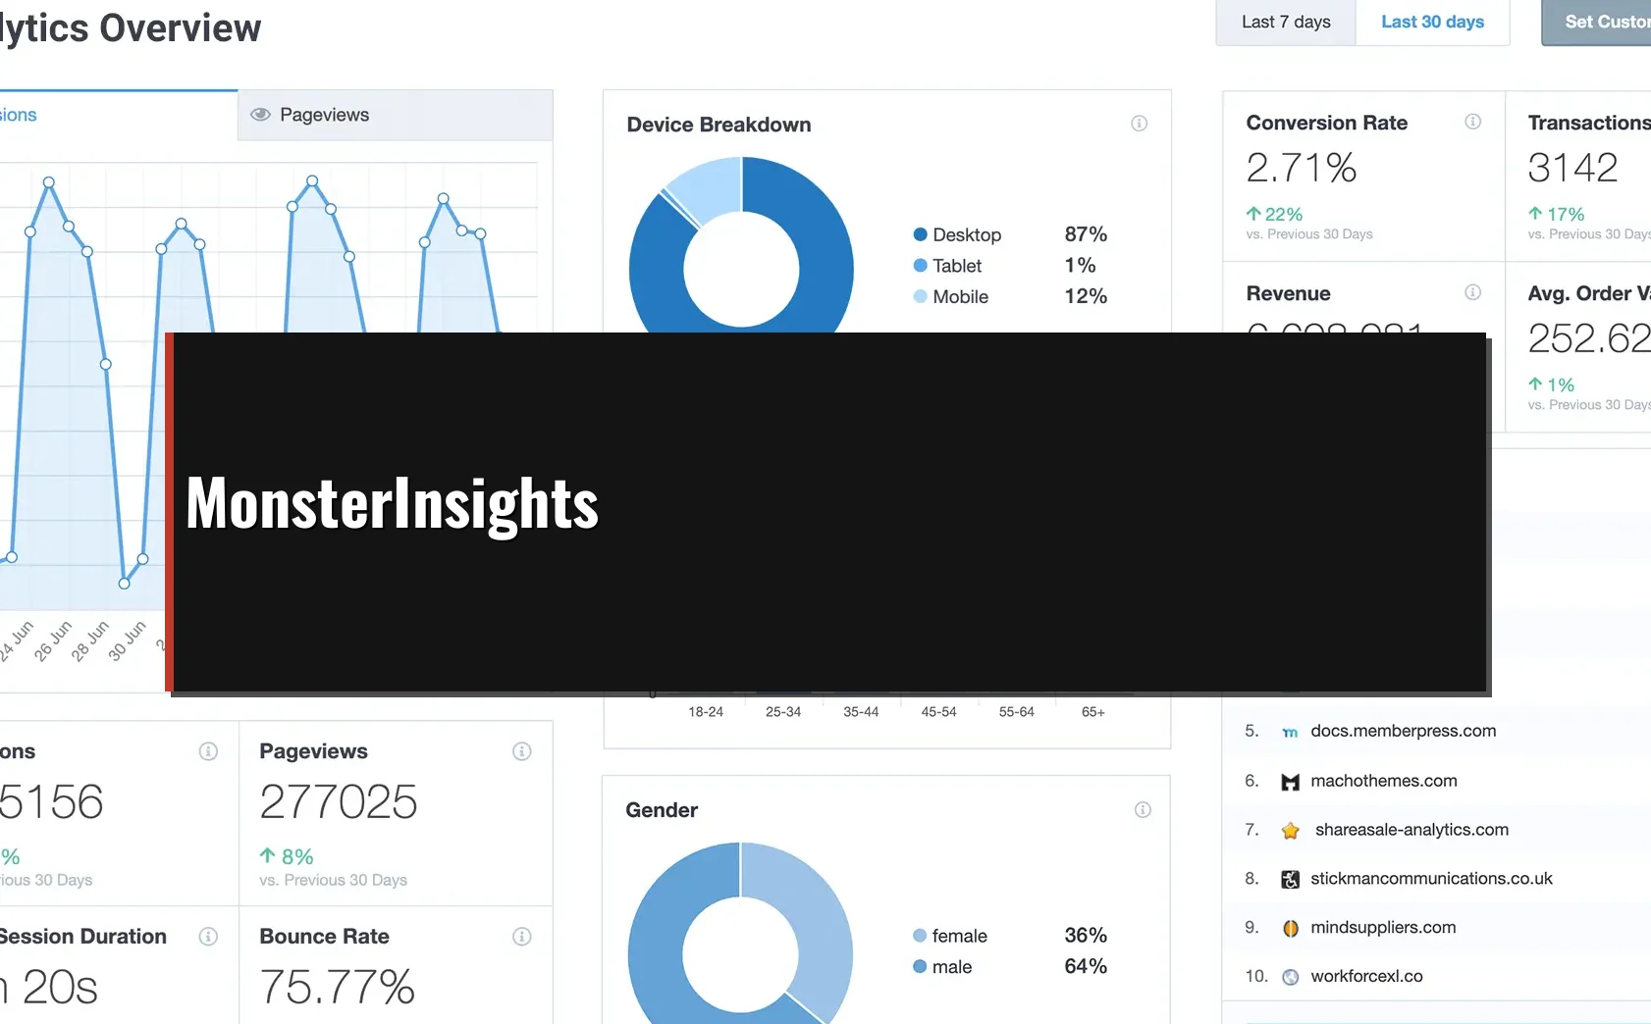Click the Session Duration info icon
The image size is (1651, 1024).
click(208, 937)
